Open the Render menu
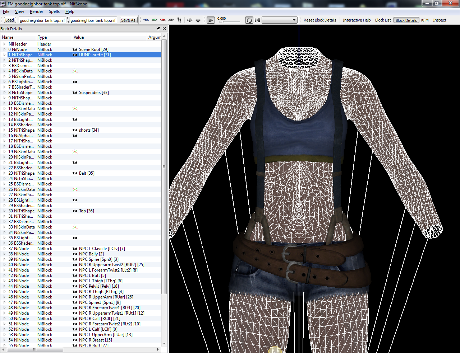 [x=37, y=11]
